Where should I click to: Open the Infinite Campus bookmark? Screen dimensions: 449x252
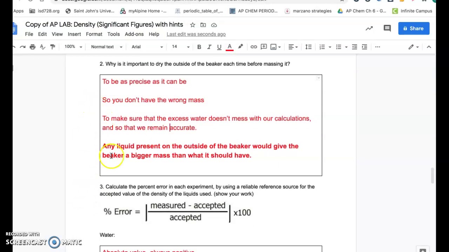click(x=412, y=11)
